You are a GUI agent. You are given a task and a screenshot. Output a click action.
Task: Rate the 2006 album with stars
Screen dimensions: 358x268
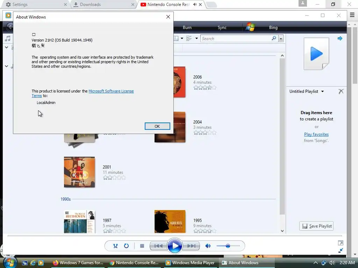tap(205, 88)
